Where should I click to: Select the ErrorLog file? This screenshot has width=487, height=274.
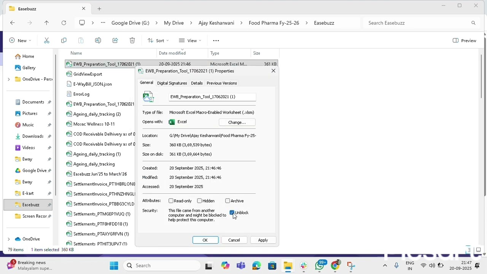coord(81,94)
